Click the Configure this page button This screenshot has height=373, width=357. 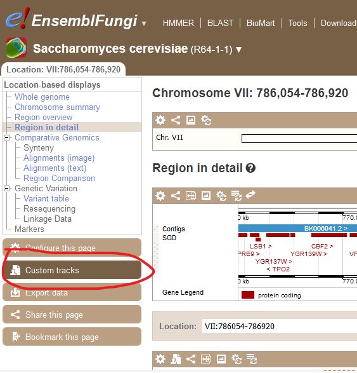pos(72,247)
